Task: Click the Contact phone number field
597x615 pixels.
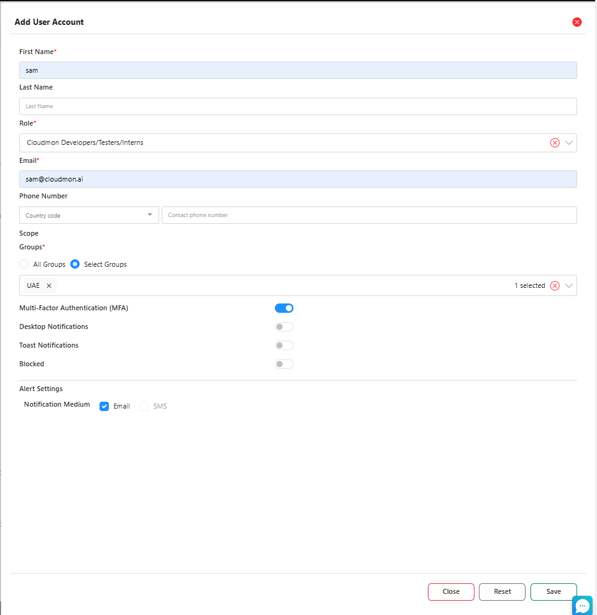Action: tap(369, 215)
